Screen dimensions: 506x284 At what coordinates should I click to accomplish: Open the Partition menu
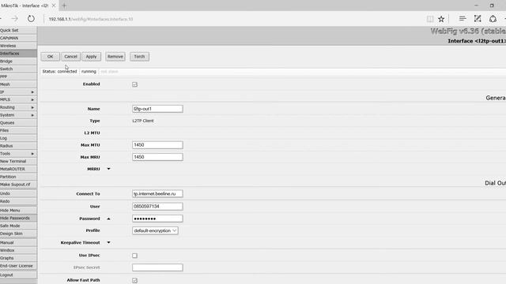pos(18,177)
